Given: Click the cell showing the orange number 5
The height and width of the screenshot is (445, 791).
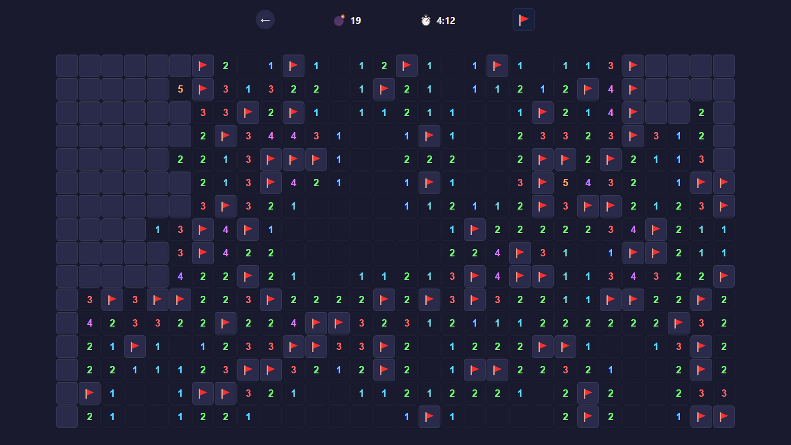Looking at the screenshot, I should click(x=180, y=89).
